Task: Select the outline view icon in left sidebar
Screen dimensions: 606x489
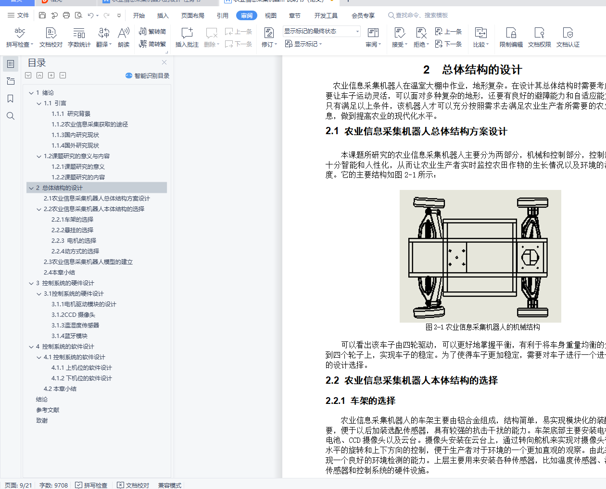Action: (11, 64)
